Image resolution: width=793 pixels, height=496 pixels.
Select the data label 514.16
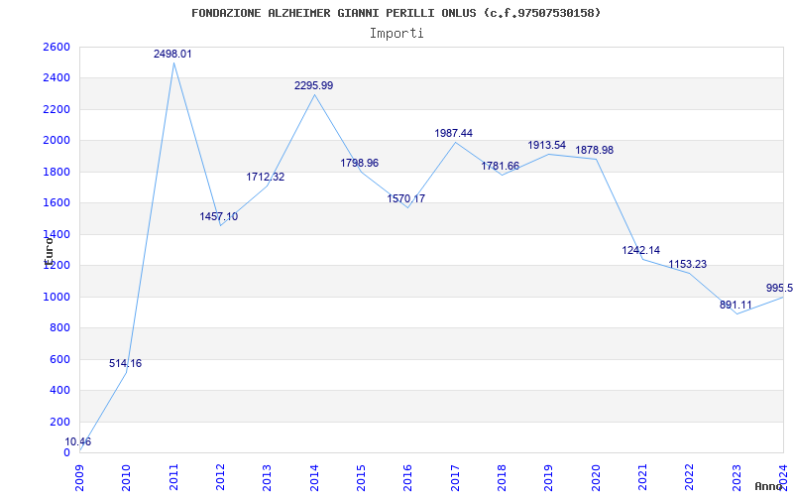click(x=126, y=363)
